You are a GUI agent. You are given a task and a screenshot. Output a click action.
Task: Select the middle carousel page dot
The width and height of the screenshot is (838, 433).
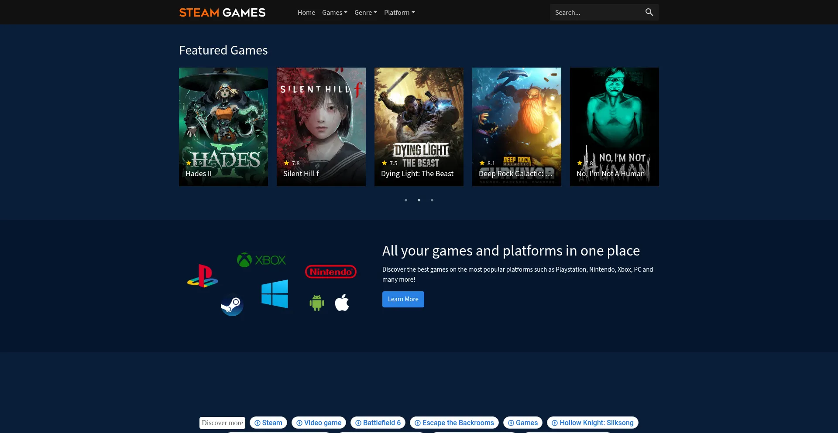(419, 200)
